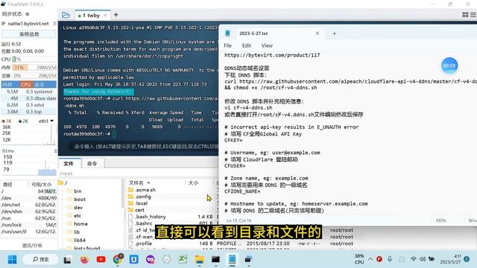Click the CFZONE_NAME= line in Notepad
477x268 pixels.
click(x=242, y=191)
